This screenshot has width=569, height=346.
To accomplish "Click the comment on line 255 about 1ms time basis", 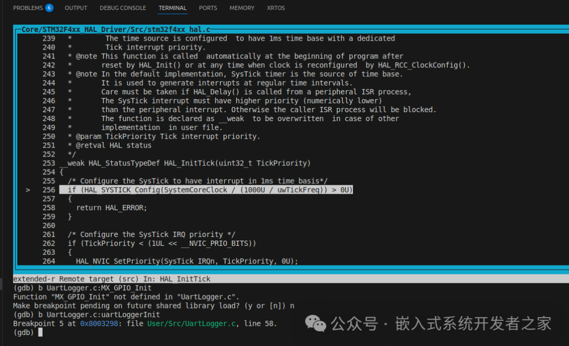I will tap(198, 181).
